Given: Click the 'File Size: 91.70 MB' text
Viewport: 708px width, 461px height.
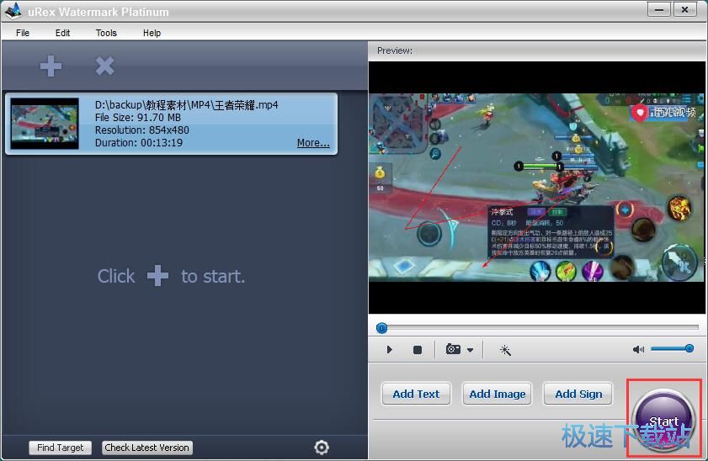Looking at the screenshot, I should [138, 118].
